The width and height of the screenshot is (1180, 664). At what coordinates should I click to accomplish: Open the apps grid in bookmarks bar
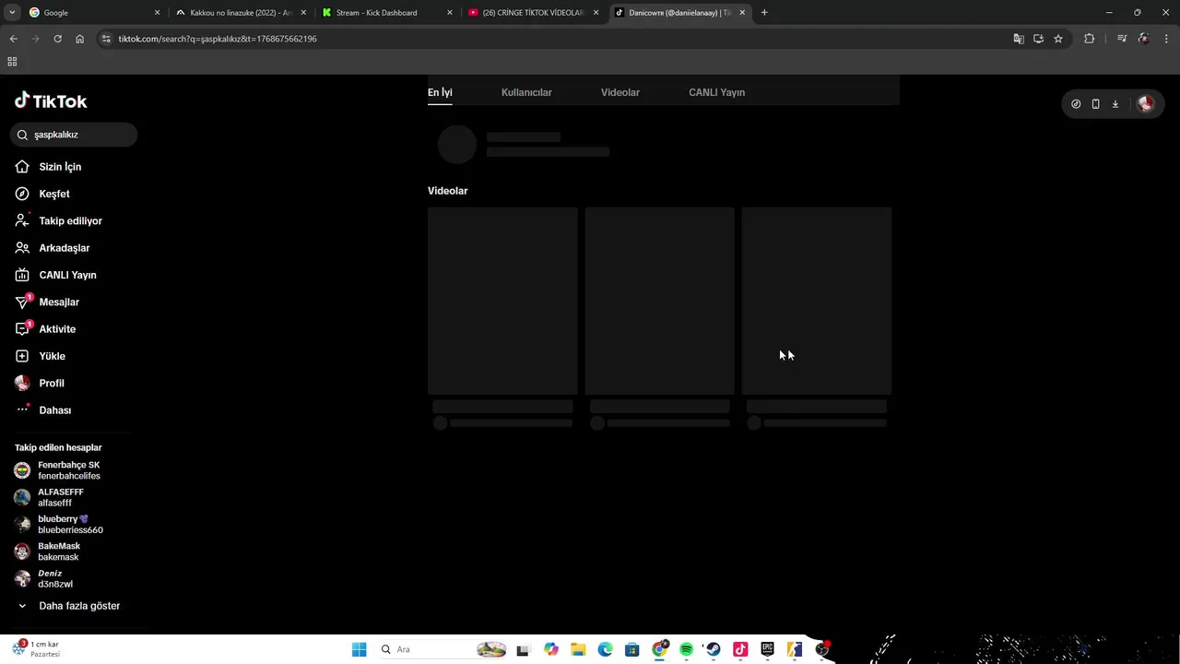point(12,62)
